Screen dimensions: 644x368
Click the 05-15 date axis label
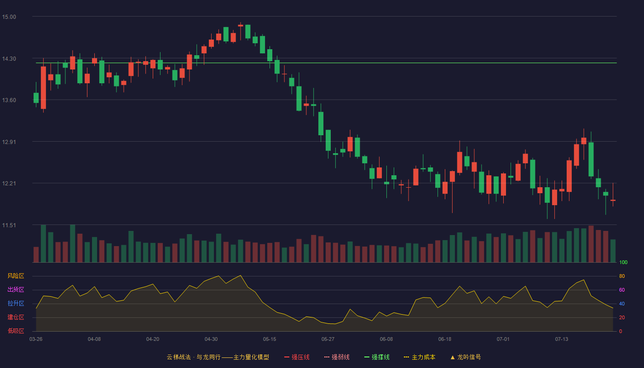[270, 339]
